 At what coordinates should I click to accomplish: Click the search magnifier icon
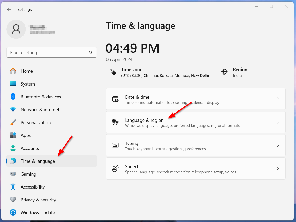click(x=91, y=52)
